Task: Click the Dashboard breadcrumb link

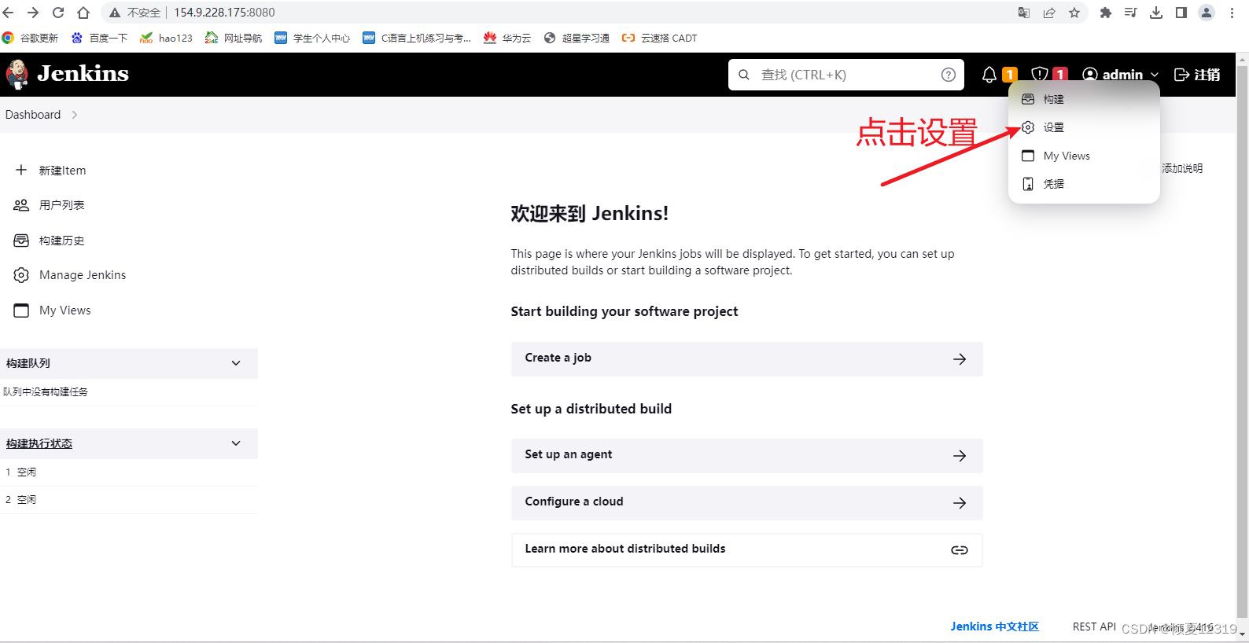Action: [x=33, y=115]
